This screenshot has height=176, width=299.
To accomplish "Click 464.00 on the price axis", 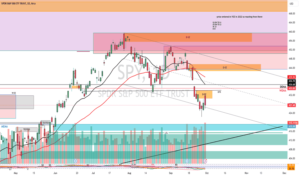I will click(292, 22).
